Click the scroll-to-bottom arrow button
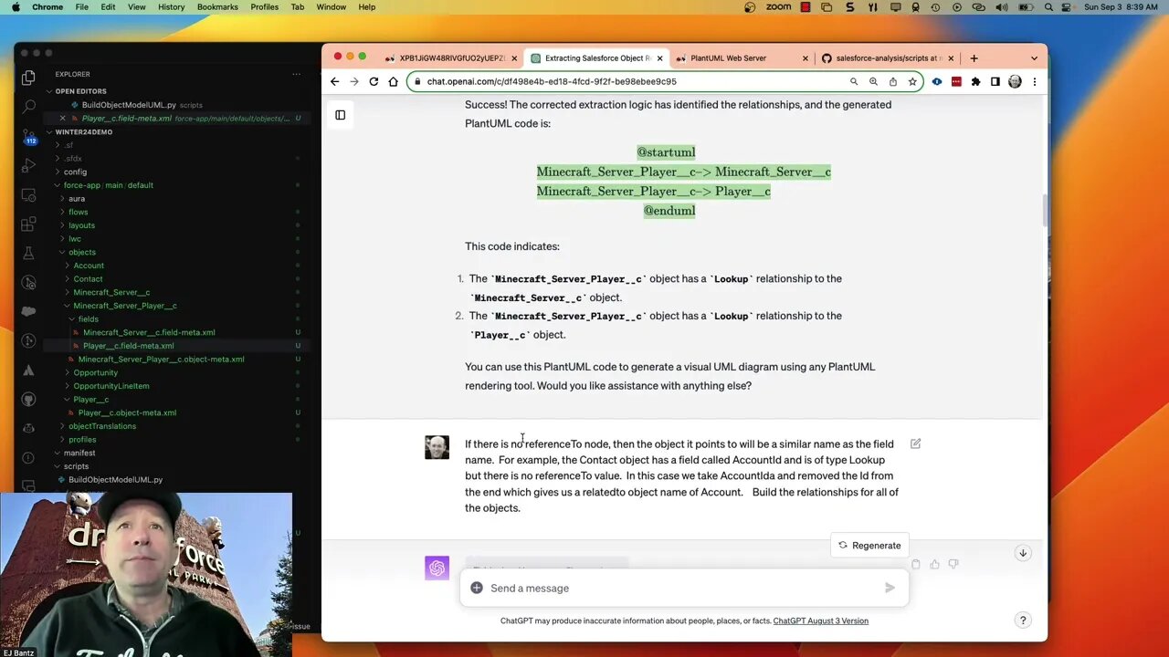1169x657 pixels. point(1023,553)
